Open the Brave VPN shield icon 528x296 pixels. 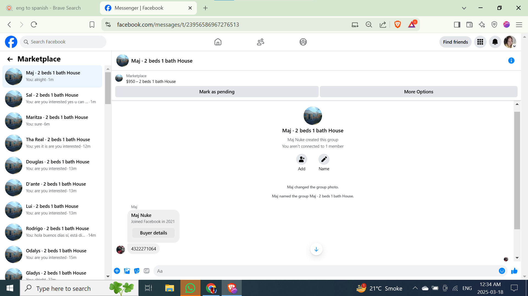[494, 25]
